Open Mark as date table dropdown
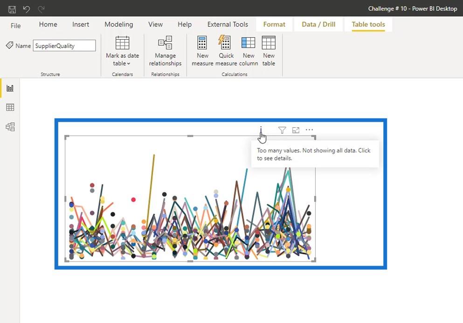463x323 pixels. tap(122, 51)
